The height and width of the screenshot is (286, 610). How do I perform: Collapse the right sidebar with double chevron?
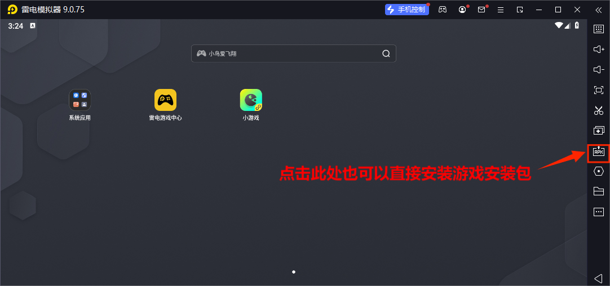pyautogui.click(x=598, y=10)
